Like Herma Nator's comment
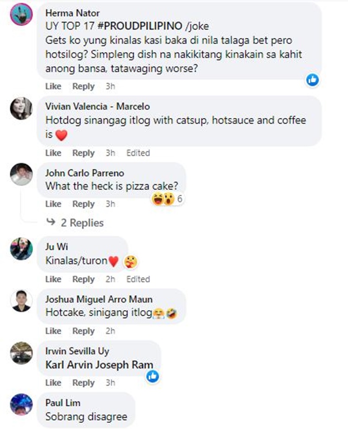This screenshot has width=348, height=429. point(53,86)
